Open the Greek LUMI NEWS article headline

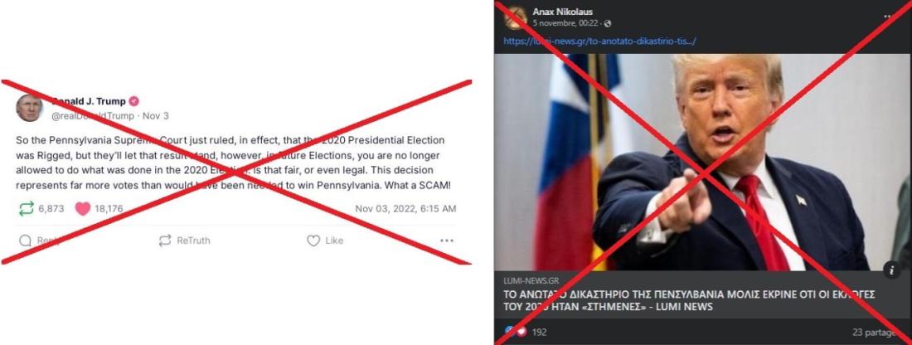pyautogui.click(x=689, y=300)
